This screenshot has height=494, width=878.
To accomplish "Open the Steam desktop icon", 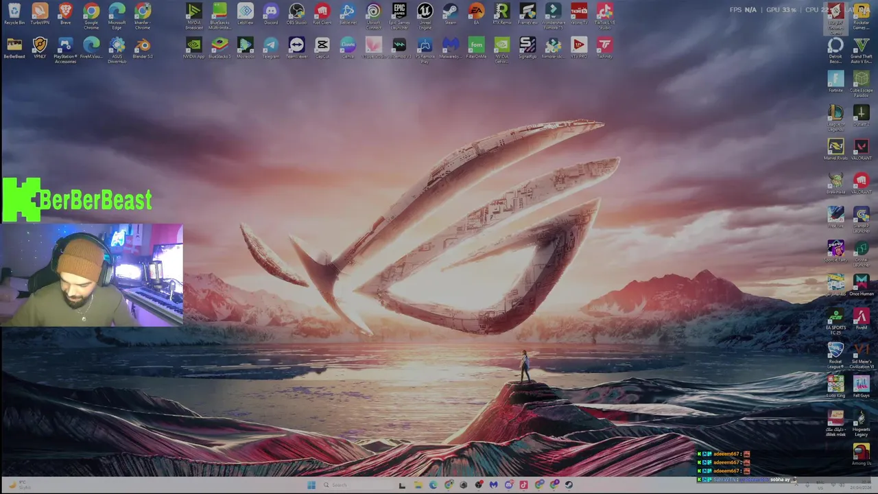I will tap(450, 14).
